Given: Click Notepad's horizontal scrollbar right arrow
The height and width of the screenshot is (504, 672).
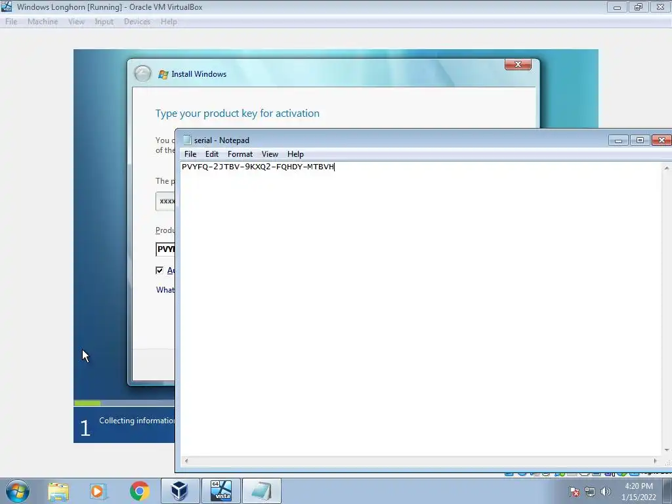Looking at the screenshot, I should pyautogui.click(x=655, y=461).
